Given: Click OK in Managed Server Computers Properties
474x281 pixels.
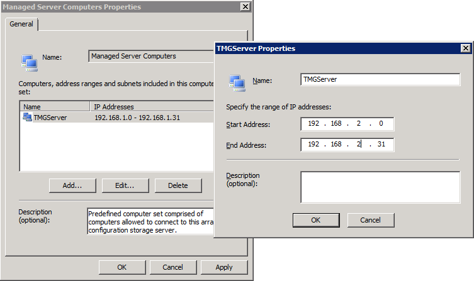Looking at the screenshot, I should pos(121,267).
